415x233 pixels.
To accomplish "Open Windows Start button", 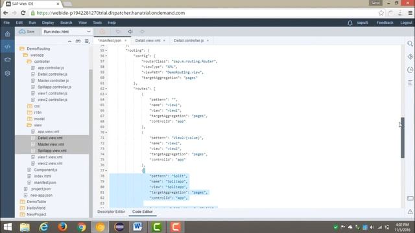I will pos(8,227).
